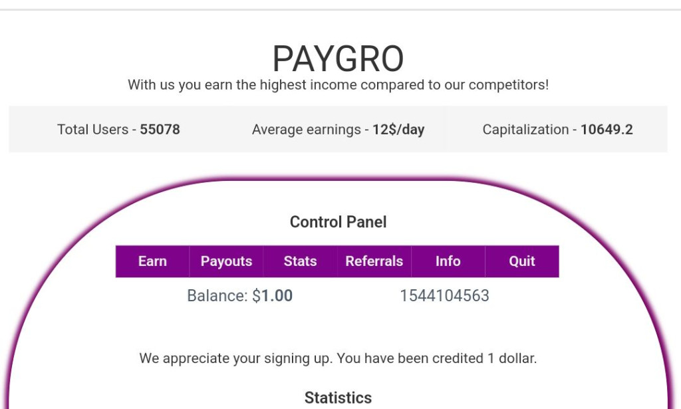
Task: Click the PAYGRO site title
Action: 338,59
